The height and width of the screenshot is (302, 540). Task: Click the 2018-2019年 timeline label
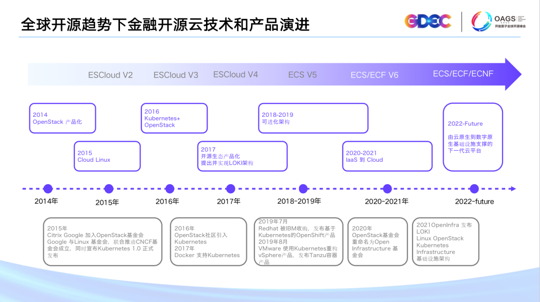coord(299,201)
